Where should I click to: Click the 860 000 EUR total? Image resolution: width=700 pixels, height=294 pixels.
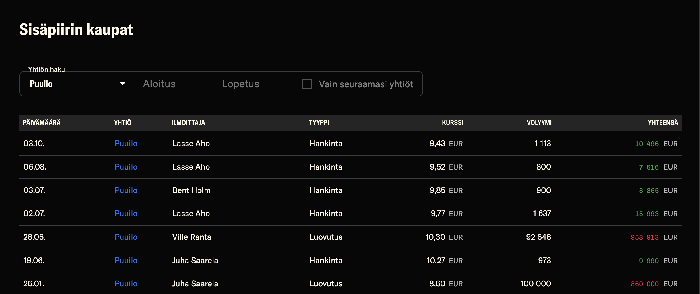pos(654,284)
